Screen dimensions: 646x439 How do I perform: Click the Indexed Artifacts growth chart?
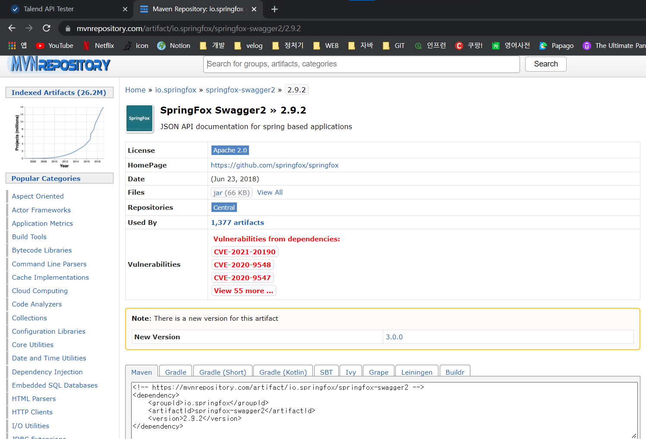point(60,136)
